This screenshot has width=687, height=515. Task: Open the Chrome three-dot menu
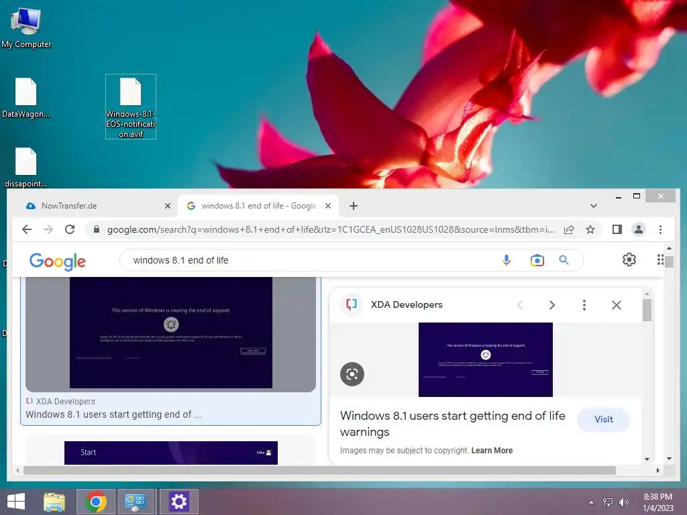[x=660, y=229]
